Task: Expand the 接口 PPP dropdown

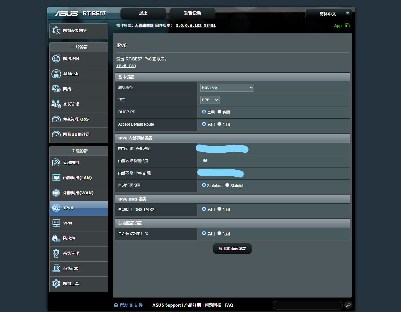Action: pos(209,99)
